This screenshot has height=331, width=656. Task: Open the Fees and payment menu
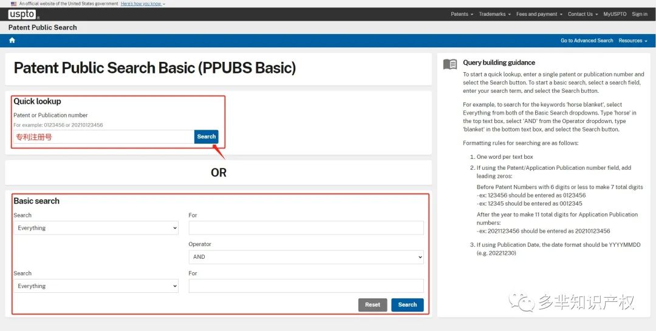tap(539, 14)
